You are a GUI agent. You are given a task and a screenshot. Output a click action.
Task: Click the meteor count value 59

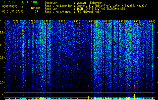pyautogui.click(x=36, y=11)
